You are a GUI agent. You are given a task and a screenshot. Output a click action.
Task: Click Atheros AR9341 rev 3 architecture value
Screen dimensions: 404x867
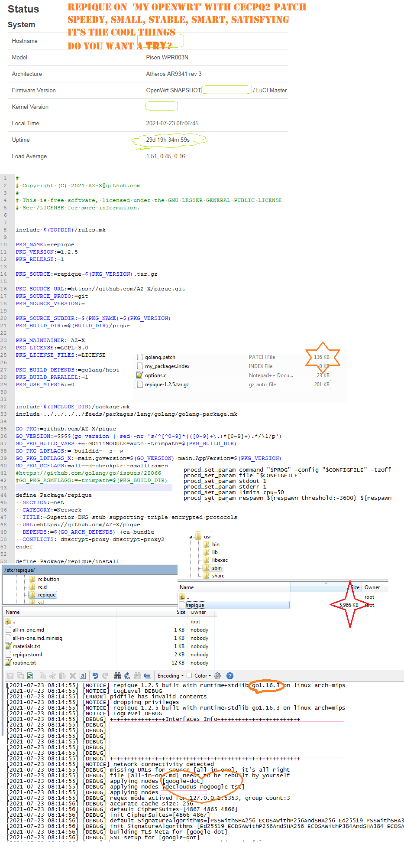tap(174, 74)
